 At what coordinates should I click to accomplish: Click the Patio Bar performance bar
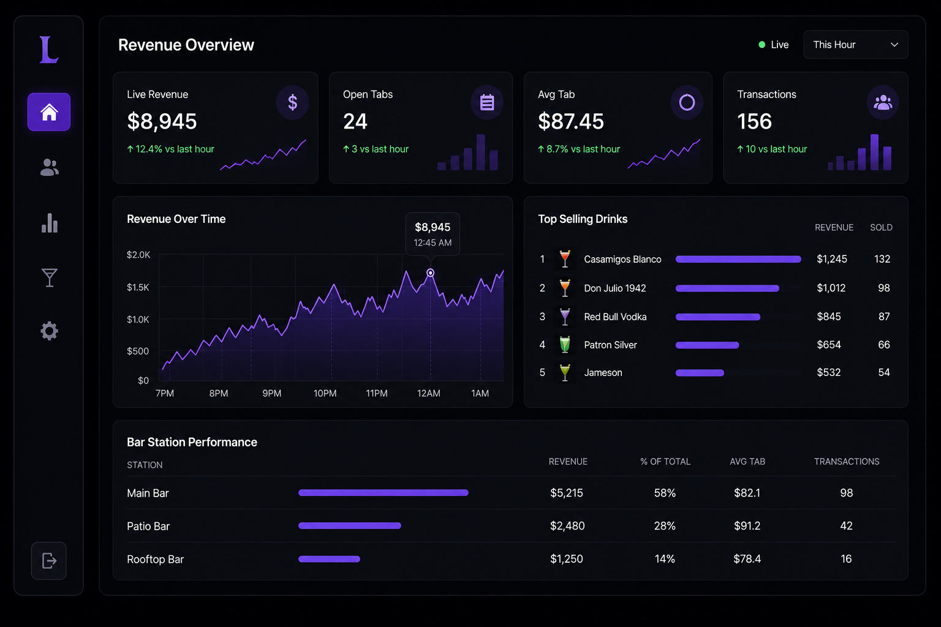tap(350, 525)
